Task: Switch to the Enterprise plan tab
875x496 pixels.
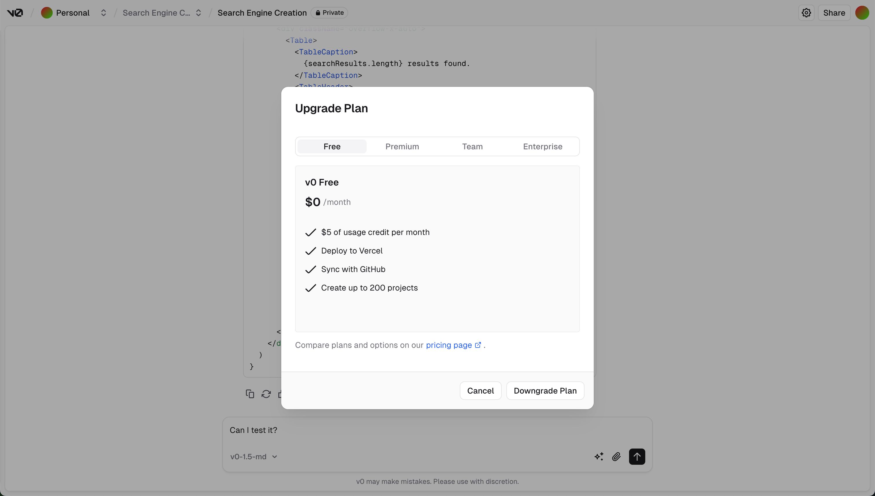Action: [543, 146]
